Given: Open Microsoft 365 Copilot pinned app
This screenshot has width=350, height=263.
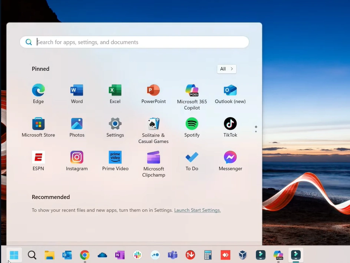Looking at the screenshot, I should 192,90.
